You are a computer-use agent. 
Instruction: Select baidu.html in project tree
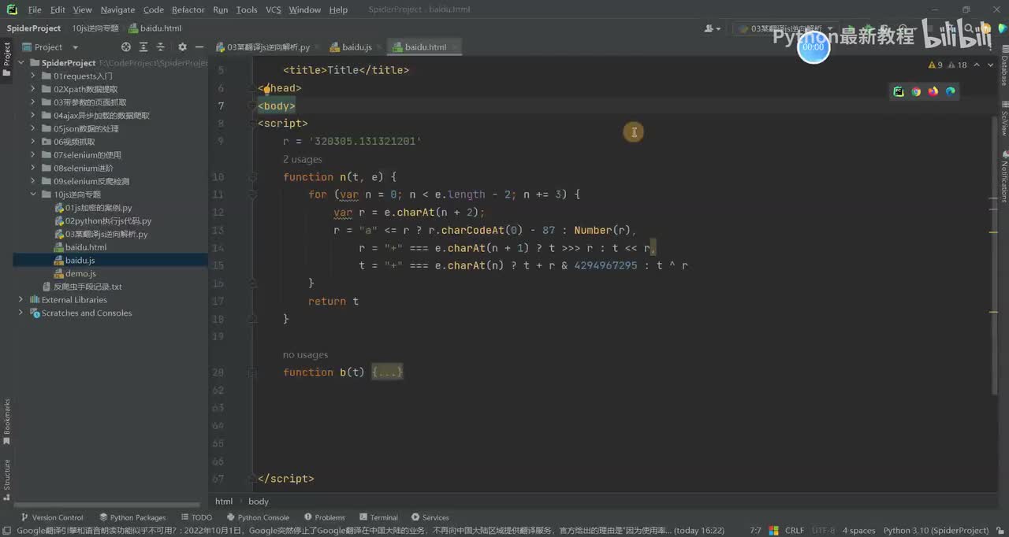pos(86,247)
